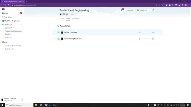
Task: Click the Define Processes progress bar
Action: 145,32
